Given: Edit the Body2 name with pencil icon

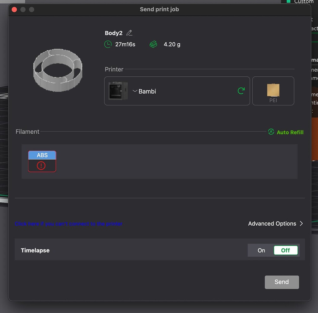Looking at the screenshot, I should tap(129, 33).
